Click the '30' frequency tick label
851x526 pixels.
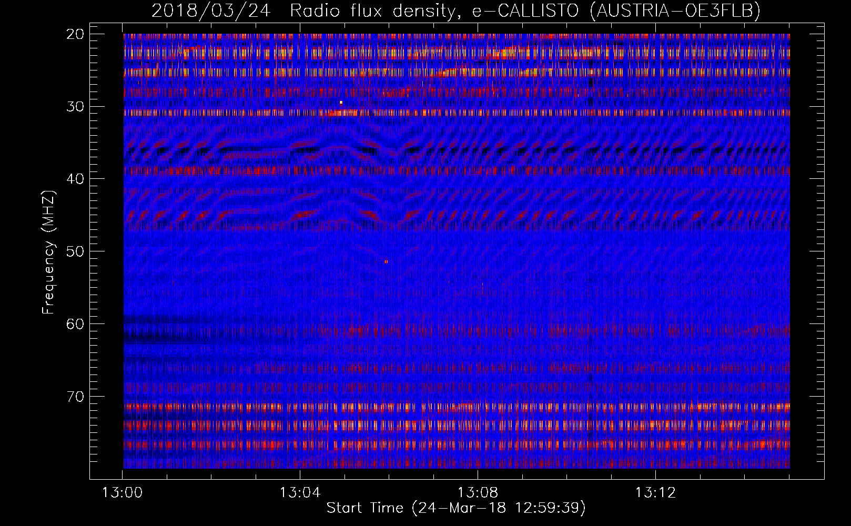coord(76,106)
